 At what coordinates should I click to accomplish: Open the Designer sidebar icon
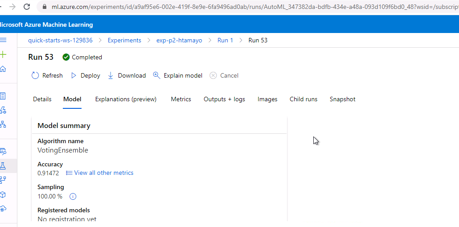(3, 124)
